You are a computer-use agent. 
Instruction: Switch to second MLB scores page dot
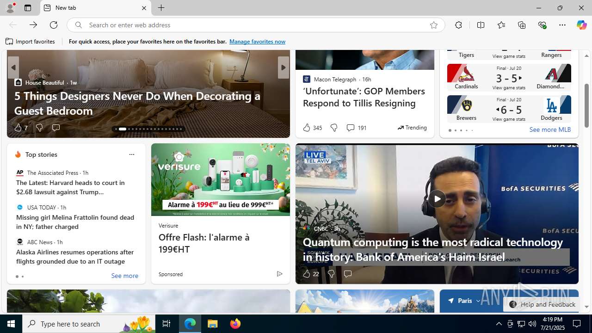[x=455, y=130]
